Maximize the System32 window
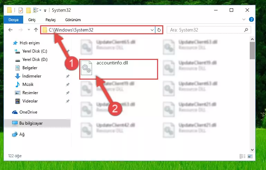Image resolution: width=266 pixels, height=170 pixels. tap(231, 10)
